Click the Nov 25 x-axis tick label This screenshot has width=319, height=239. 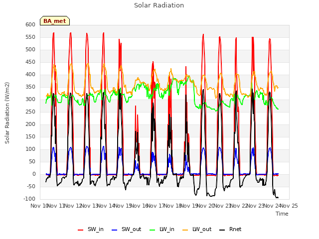[289, 206]
